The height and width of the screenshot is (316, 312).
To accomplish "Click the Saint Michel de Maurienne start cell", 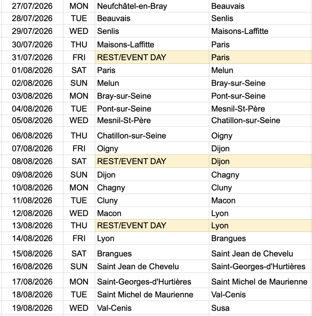I will click(x=152, y=295).
